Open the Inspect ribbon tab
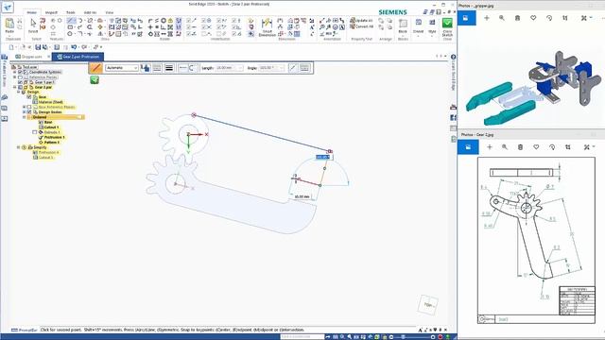 pos(51,12)
